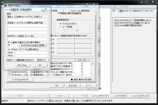Click the FromHDDtoSSD app icon in title bar
This screenshot has width=158, height=105.
point(3,2)
